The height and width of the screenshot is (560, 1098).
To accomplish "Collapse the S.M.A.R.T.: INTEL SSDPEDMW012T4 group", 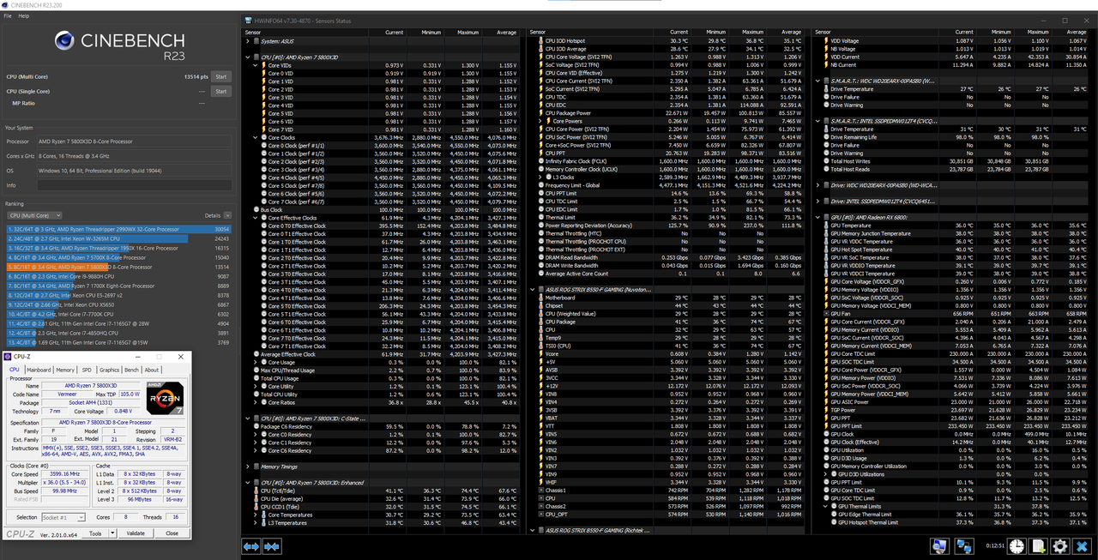I will [x=817, y=121].
